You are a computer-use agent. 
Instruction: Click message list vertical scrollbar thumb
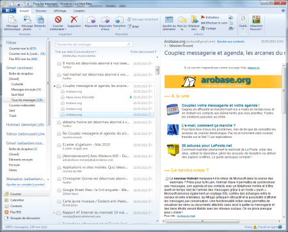click(157, 70)
